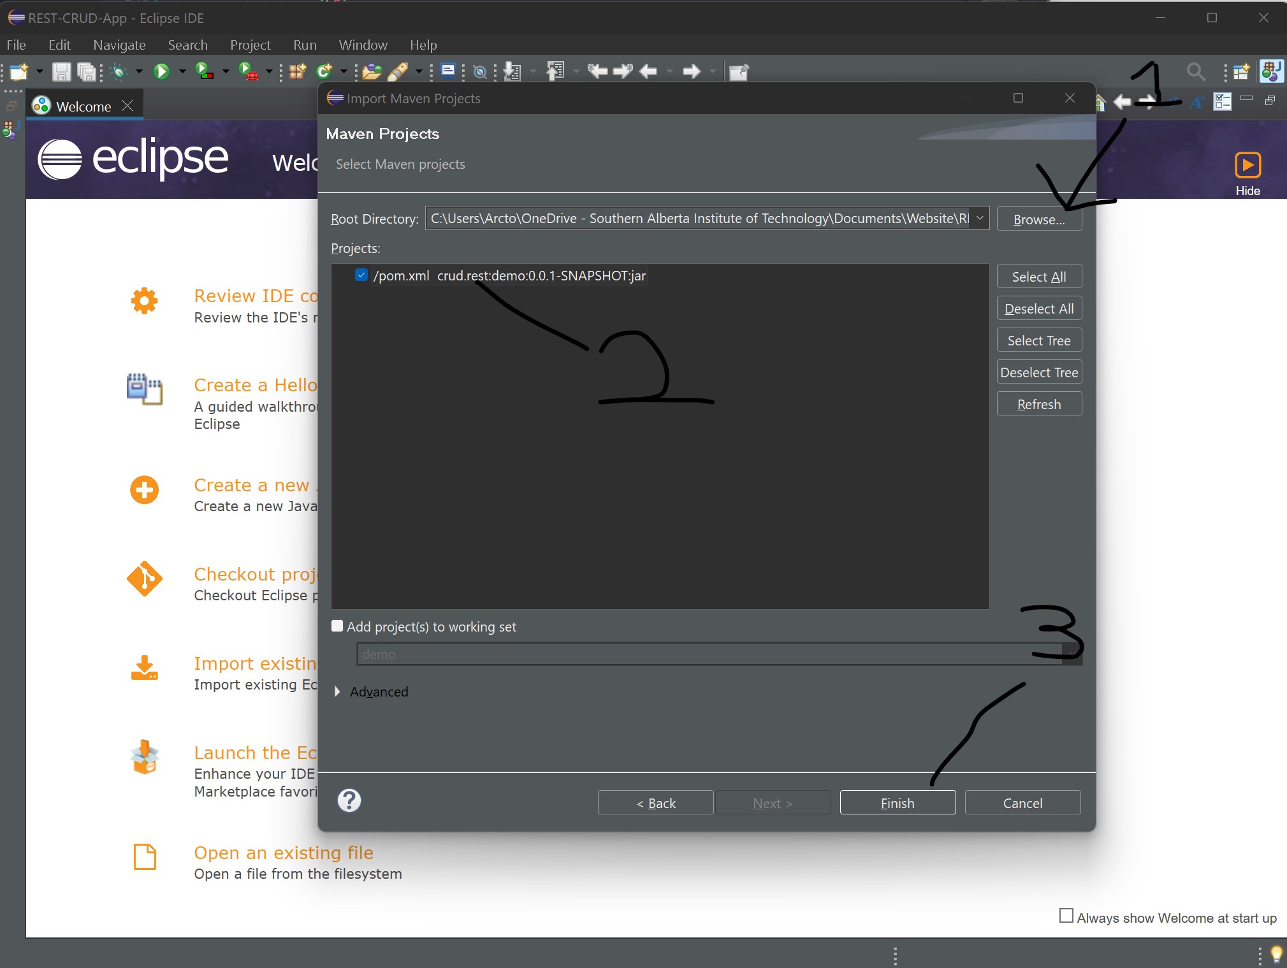
Task: Click Welcome page back arrow icon
Action: pyautogui.click(x=1122, y=102)
